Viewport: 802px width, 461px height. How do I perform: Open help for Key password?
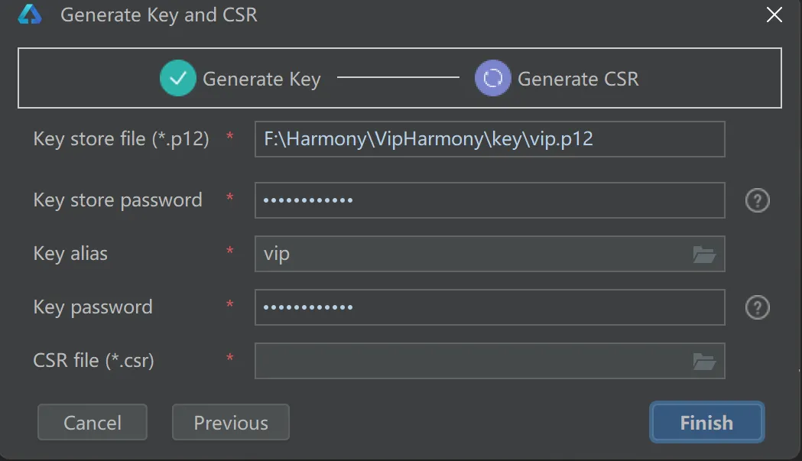pos(757,307)
